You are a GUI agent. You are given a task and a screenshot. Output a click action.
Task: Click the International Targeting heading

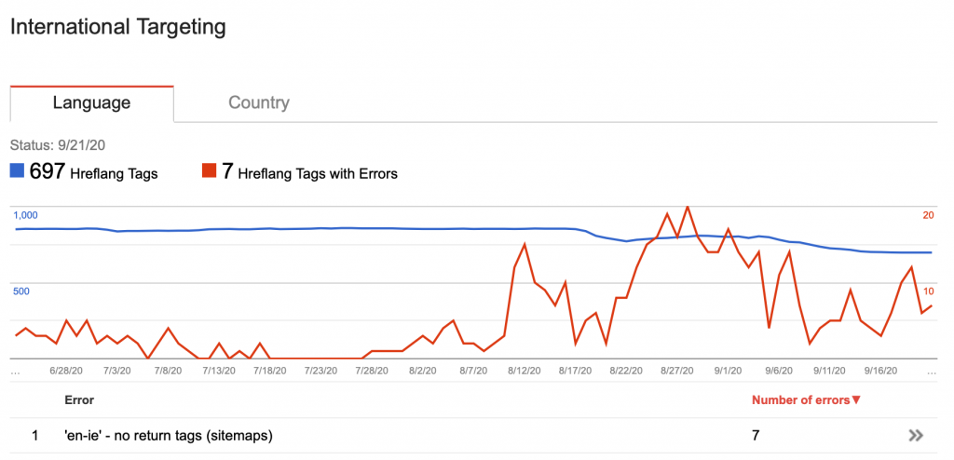[118, 27]
